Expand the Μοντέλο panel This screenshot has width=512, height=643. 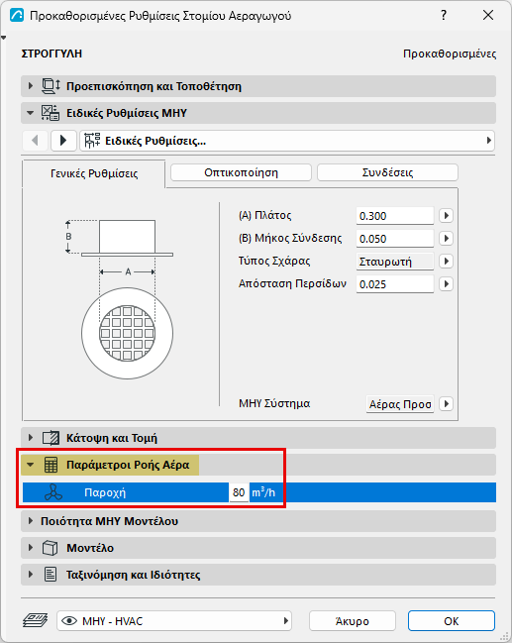click(x=31, y=548)
